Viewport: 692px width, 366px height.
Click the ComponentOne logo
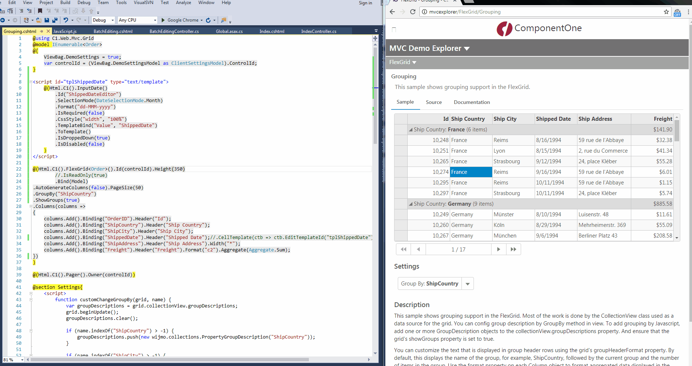[x=539, y=29]
